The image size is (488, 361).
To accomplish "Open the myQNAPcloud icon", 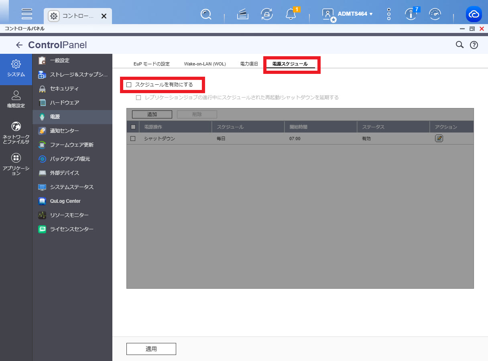I will coord(474,14).
